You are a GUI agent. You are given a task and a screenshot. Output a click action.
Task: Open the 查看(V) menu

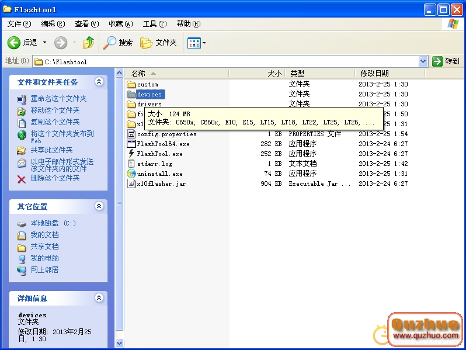(x=87, y=24)
